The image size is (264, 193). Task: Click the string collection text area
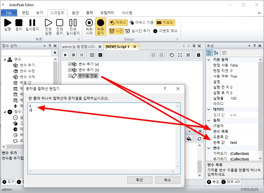pos(101,136)
